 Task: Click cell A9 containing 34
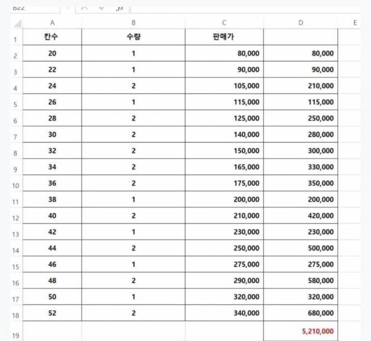point(52,167)
